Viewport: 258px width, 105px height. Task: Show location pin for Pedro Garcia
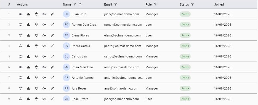36,46
